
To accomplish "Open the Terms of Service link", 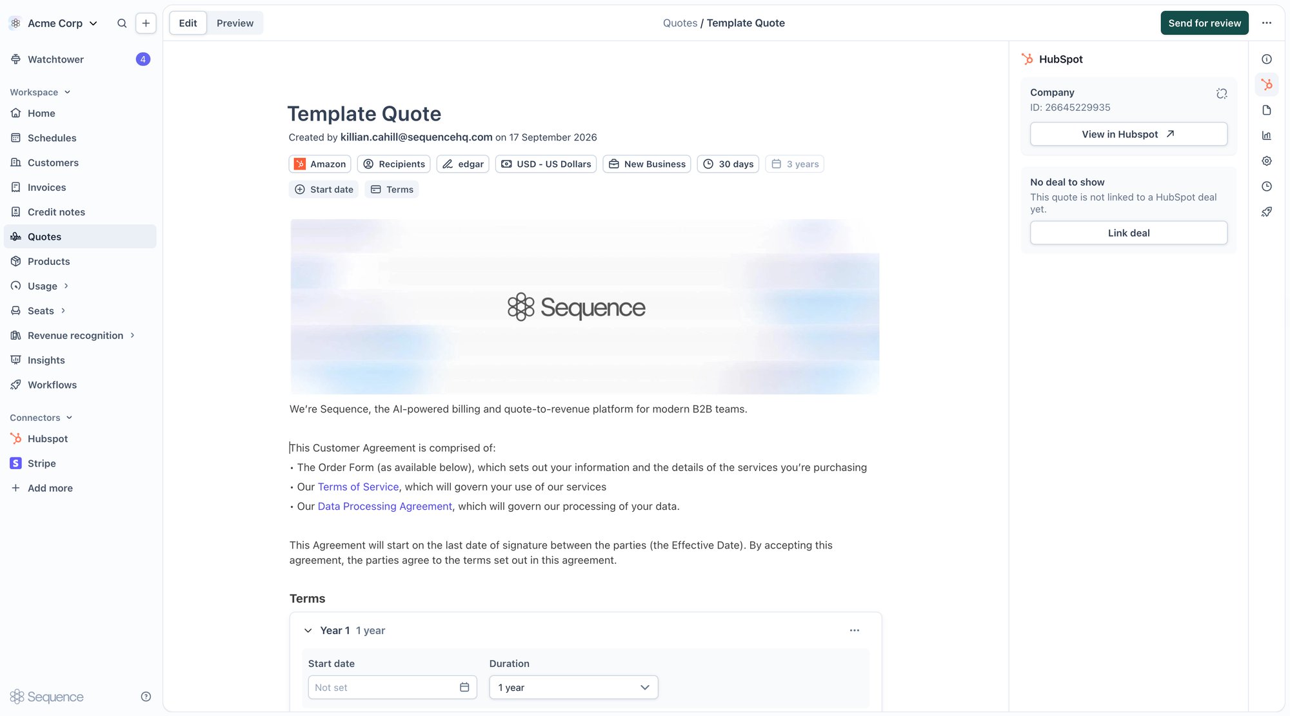I will (358, 487).
